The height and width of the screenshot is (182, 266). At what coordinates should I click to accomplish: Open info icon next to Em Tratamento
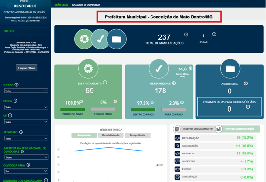coord(105,83)
